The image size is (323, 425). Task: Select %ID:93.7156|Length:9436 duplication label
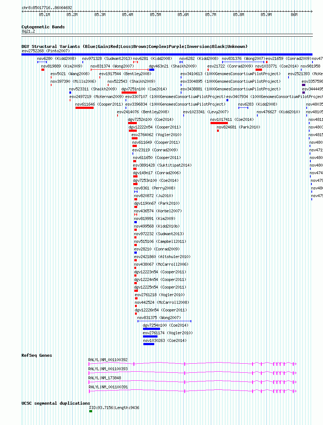pos(114,408)
